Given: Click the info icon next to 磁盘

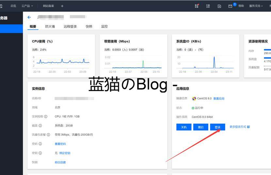Looking at the screenshot, I should [x=40, y=125].
